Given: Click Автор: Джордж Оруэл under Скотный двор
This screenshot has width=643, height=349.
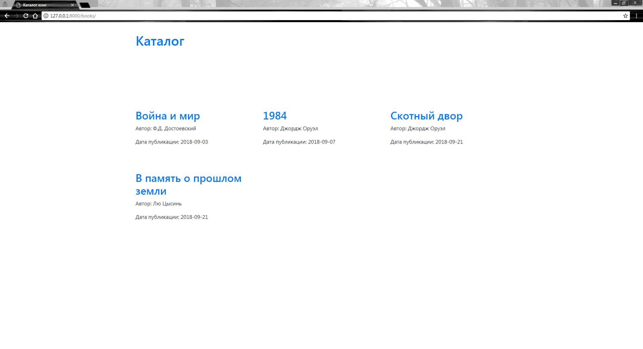Looking at the screenshot, I should point(418,129).
